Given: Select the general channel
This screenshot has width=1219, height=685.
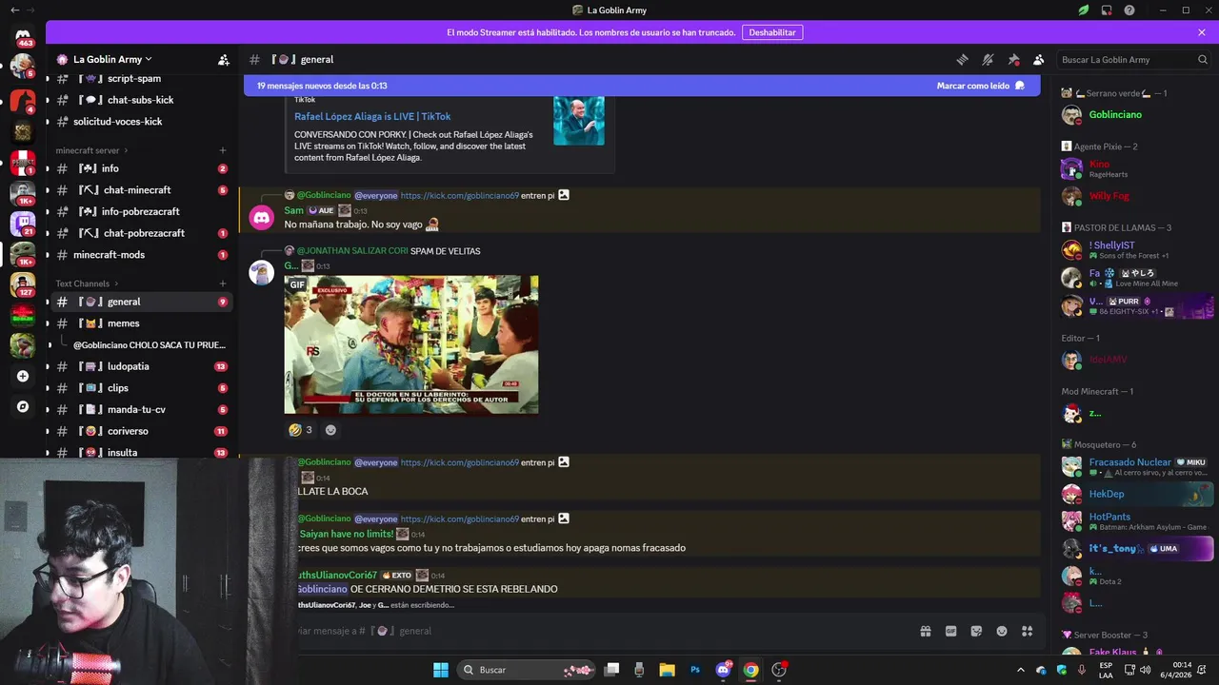Looking at the screenshot, I should (x=140, y=302).
